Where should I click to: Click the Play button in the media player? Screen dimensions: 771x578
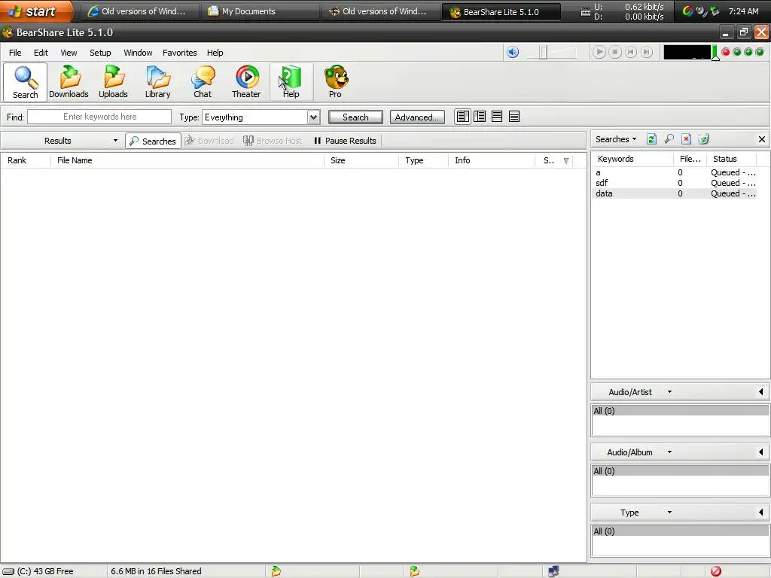click(599, 52)
